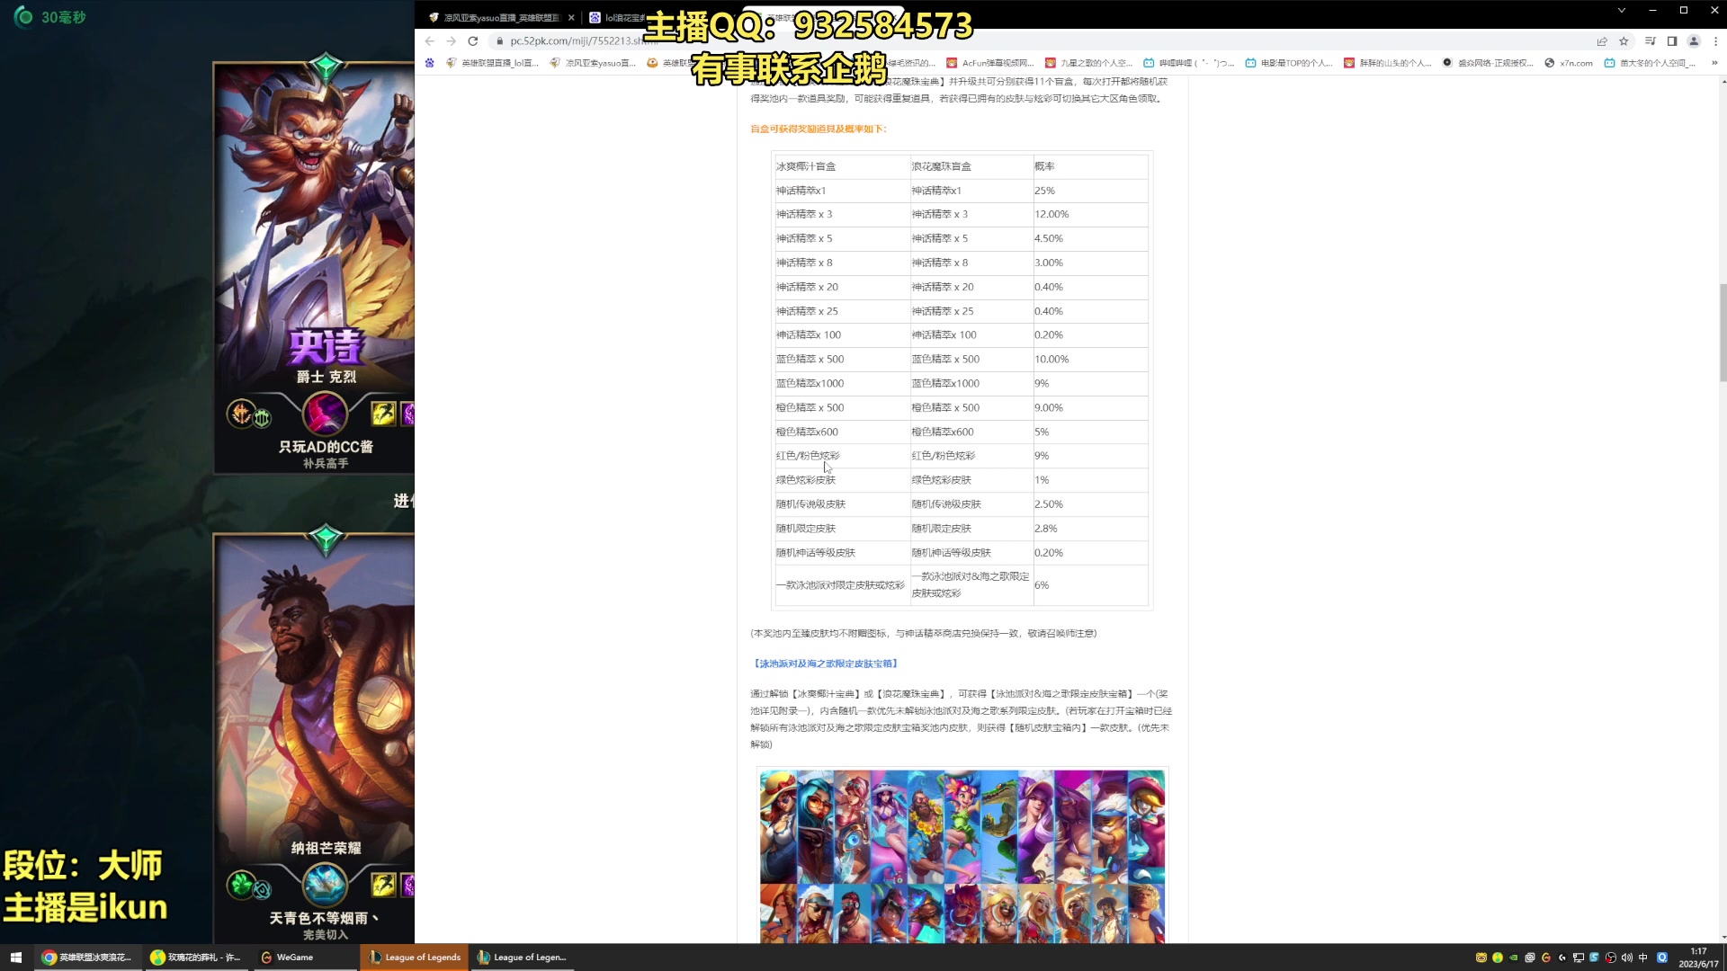Click the volume speaker tray icon
Image resolution: width=1727 pixels, height=971 pixels.
click(1627, 958)
